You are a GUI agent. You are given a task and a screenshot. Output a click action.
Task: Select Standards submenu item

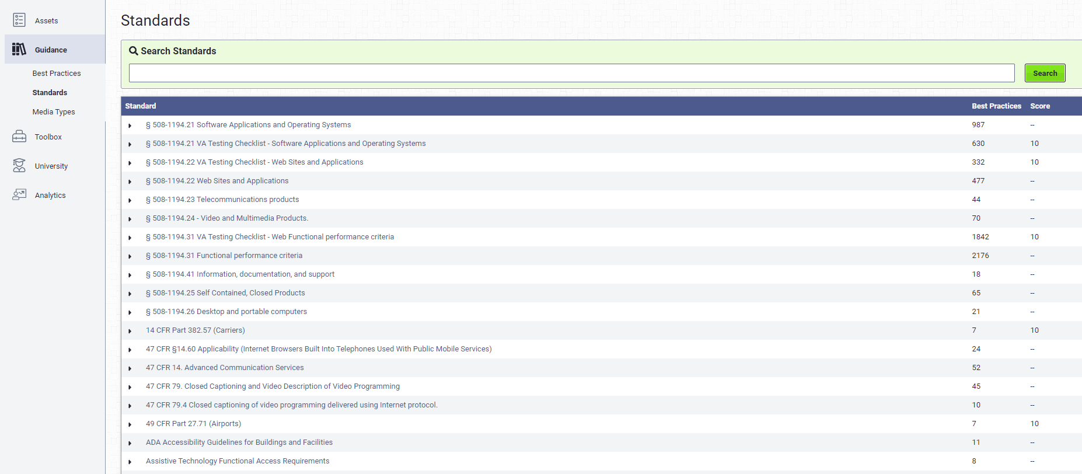(x=50, y=92)
